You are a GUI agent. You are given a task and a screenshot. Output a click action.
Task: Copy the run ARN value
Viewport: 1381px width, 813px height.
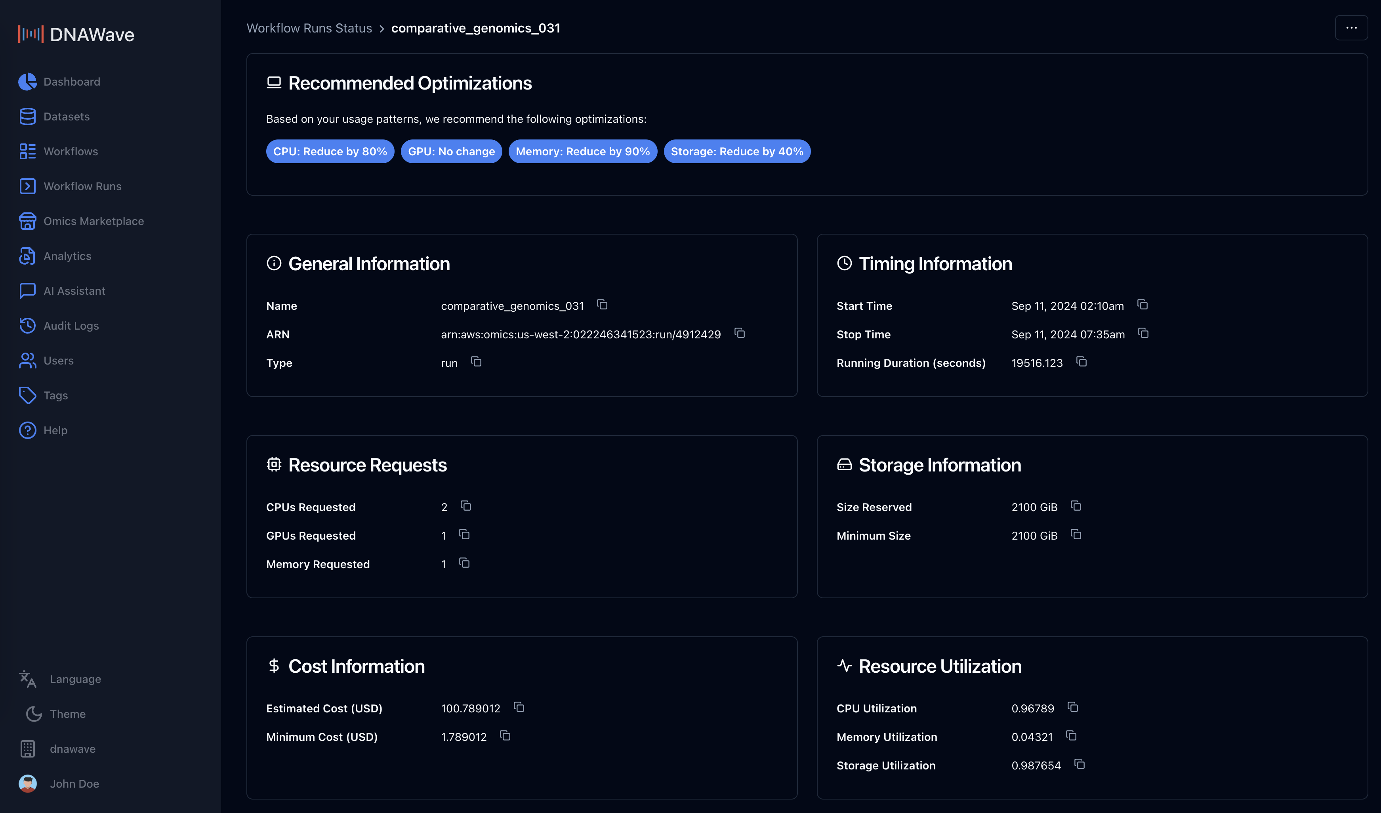pos(739,333)
